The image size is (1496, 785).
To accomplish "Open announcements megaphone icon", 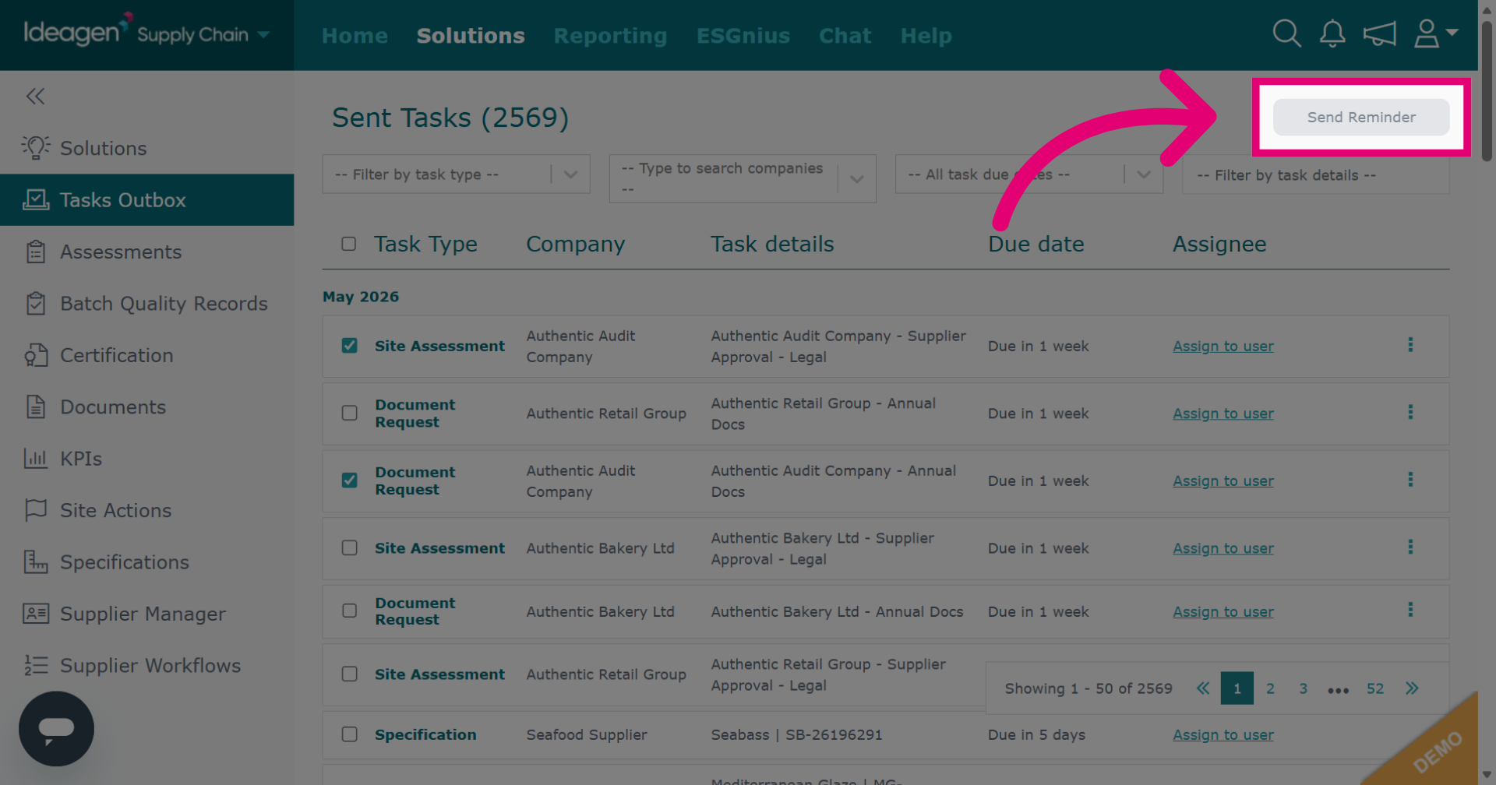I will (x=1379, y=33).
